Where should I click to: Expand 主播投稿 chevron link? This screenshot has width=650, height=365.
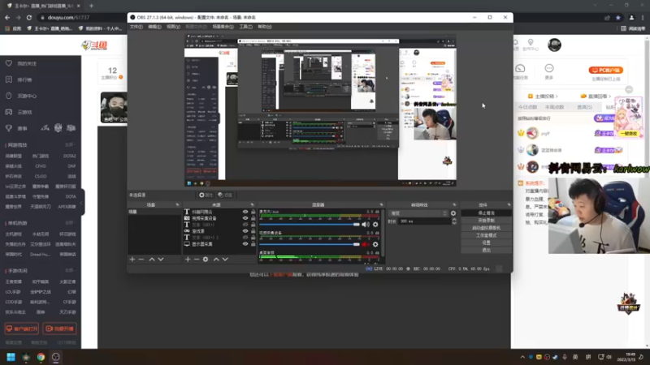tap(543, 96)
